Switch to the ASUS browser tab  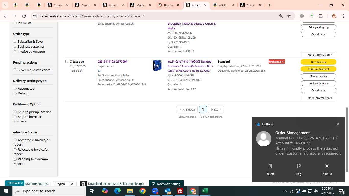tap(224, 5)
